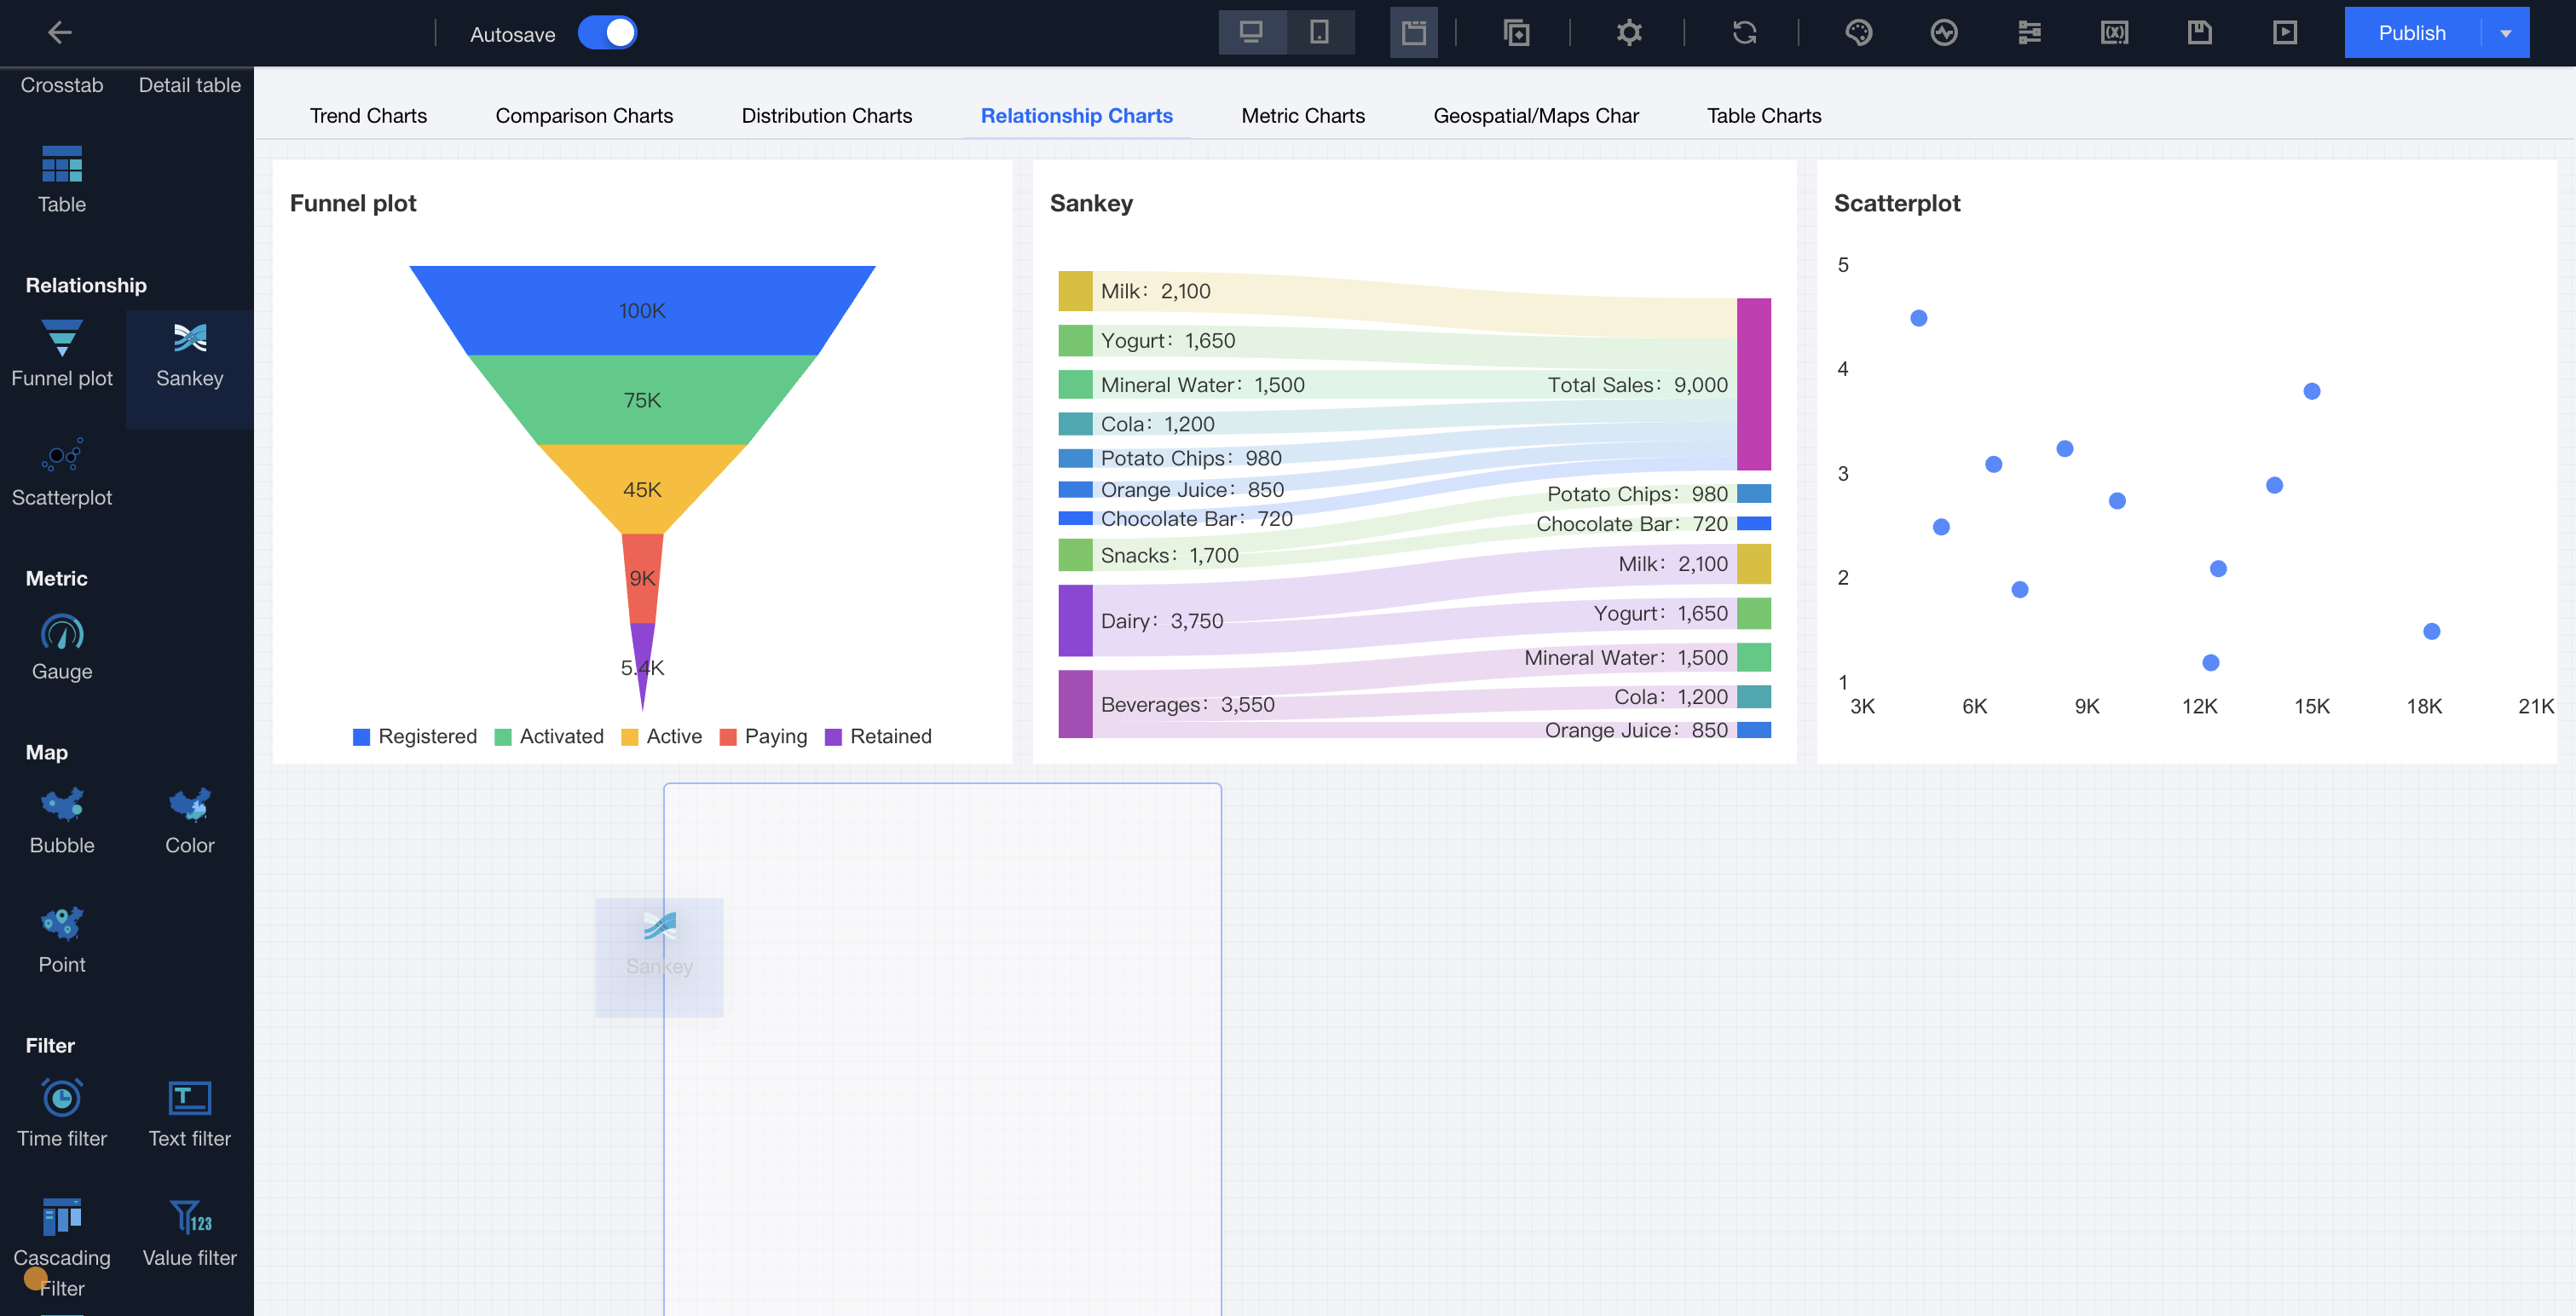The width and height of the screenshot is (2576, 1316).
Task: Click the theme palette icon in toolbar
Action: click(x=1858, y=33)
